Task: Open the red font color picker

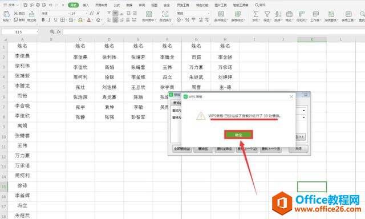Action: [x=89, y=20]
